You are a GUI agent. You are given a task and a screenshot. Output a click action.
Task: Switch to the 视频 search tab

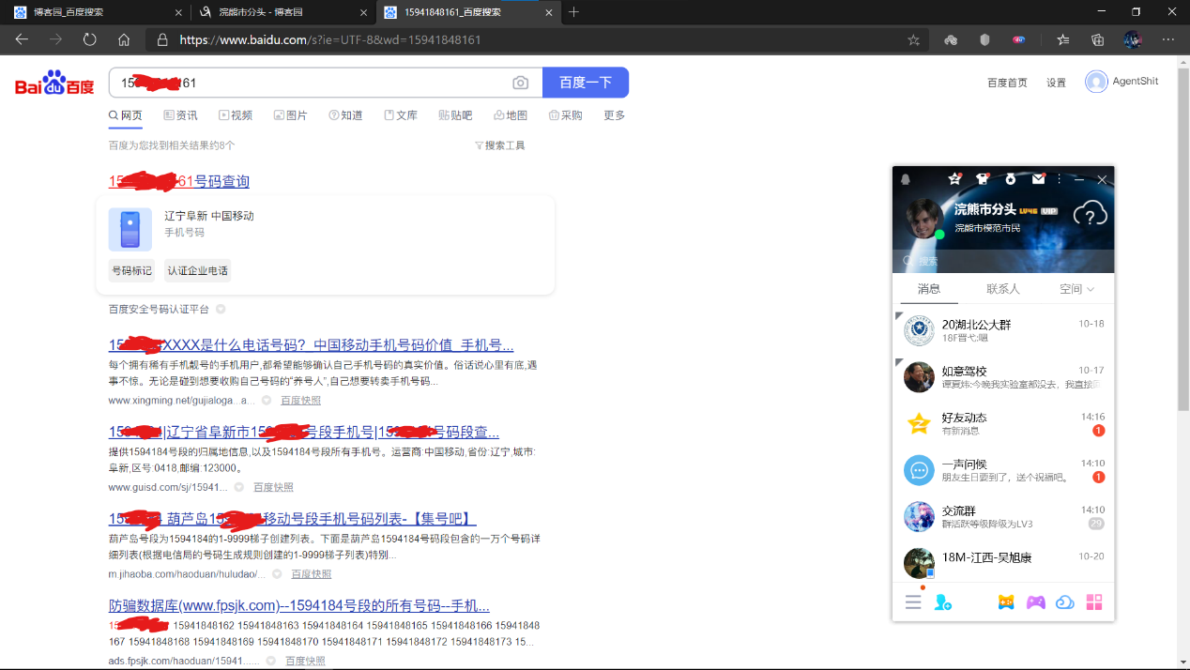coord(236,115)
